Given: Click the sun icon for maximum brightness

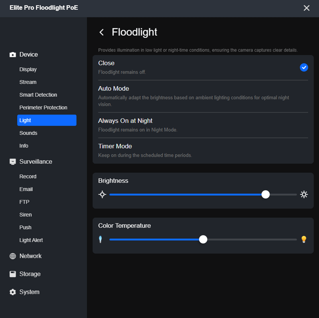Looking at the screenshot, I should [x=304, y=194].
